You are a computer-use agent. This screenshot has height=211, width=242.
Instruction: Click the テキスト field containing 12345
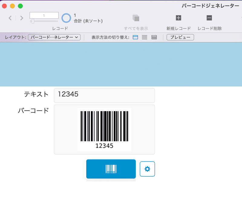click(104, 95)
